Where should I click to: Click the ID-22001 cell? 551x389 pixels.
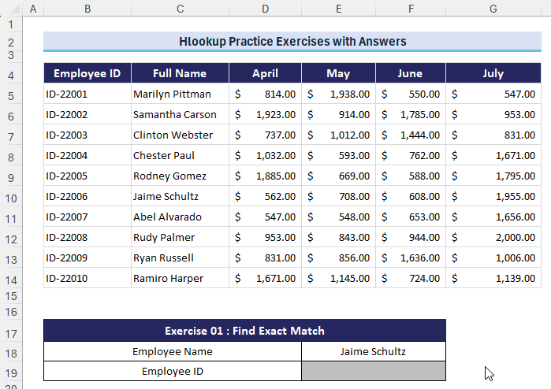pos(87,94)
